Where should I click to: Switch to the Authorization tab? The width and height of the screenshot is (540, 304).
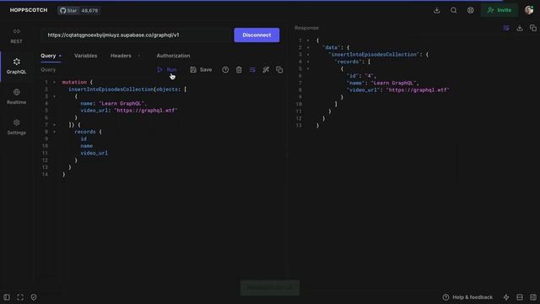(x=173, y=56)
